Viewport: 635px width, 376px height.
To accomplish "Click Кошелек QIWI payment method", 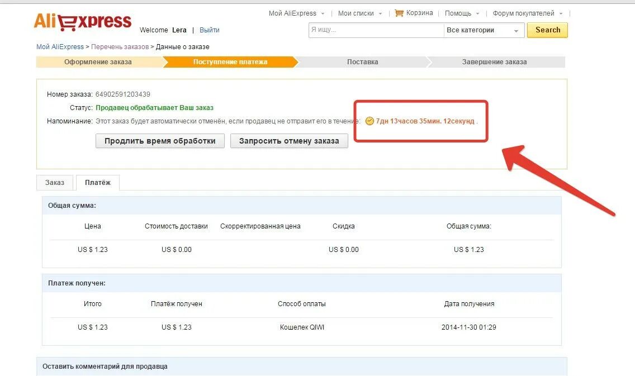I will (x=302, y=327).
